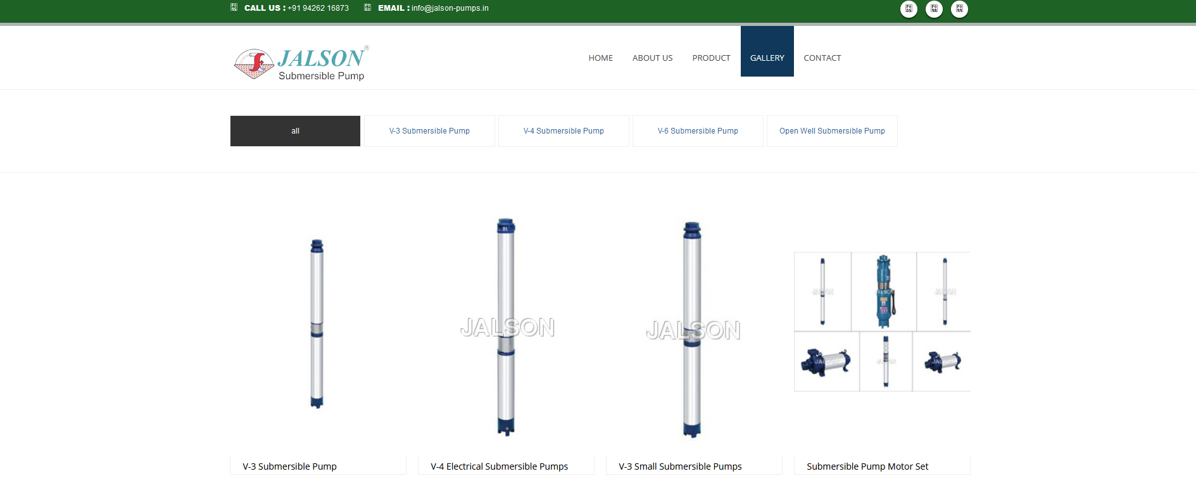This screenshot has width=1196, height=488.
Task: Click the first social media circle icon
Action: (x=909, y=9)
